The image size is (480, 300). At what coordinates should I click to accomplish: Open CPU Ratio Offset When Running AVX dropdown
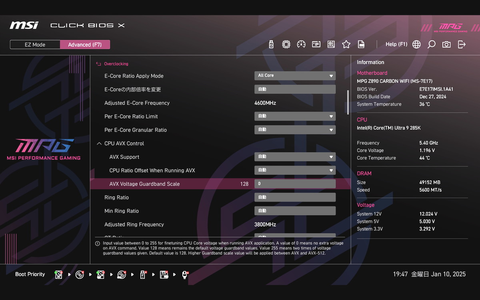point(295,170)
